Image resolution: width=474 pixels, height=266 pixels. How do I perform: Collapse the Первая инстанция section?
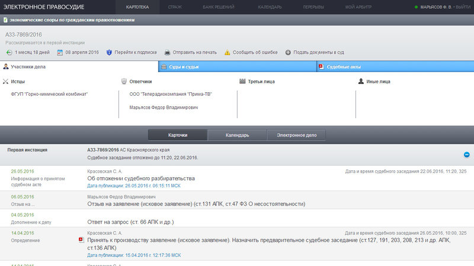(466, 155)
